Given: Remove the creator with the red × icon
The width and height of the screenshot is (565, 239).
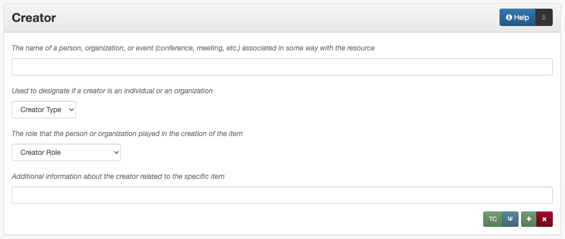Looking at the screenshot, I should 544,219.
